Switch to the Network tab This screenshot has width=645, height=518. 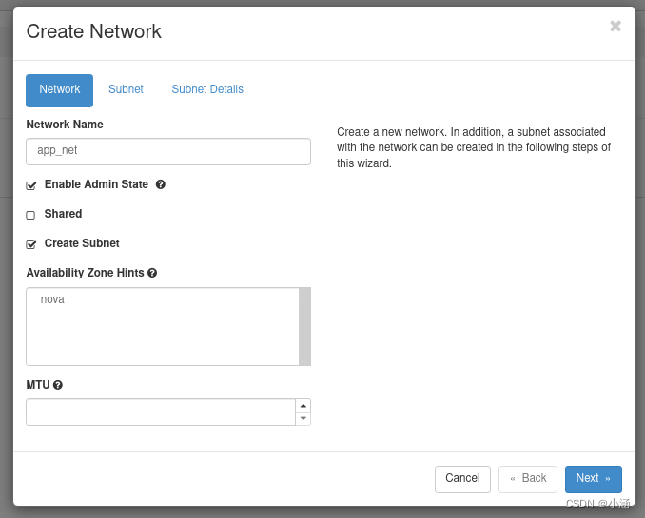(59, 90)
